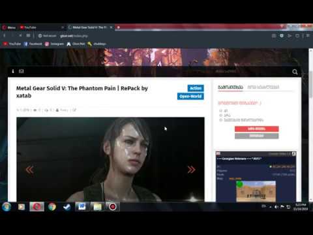
Task: Close the Metal Gear Solid V tab
Action: pos(111,27)
